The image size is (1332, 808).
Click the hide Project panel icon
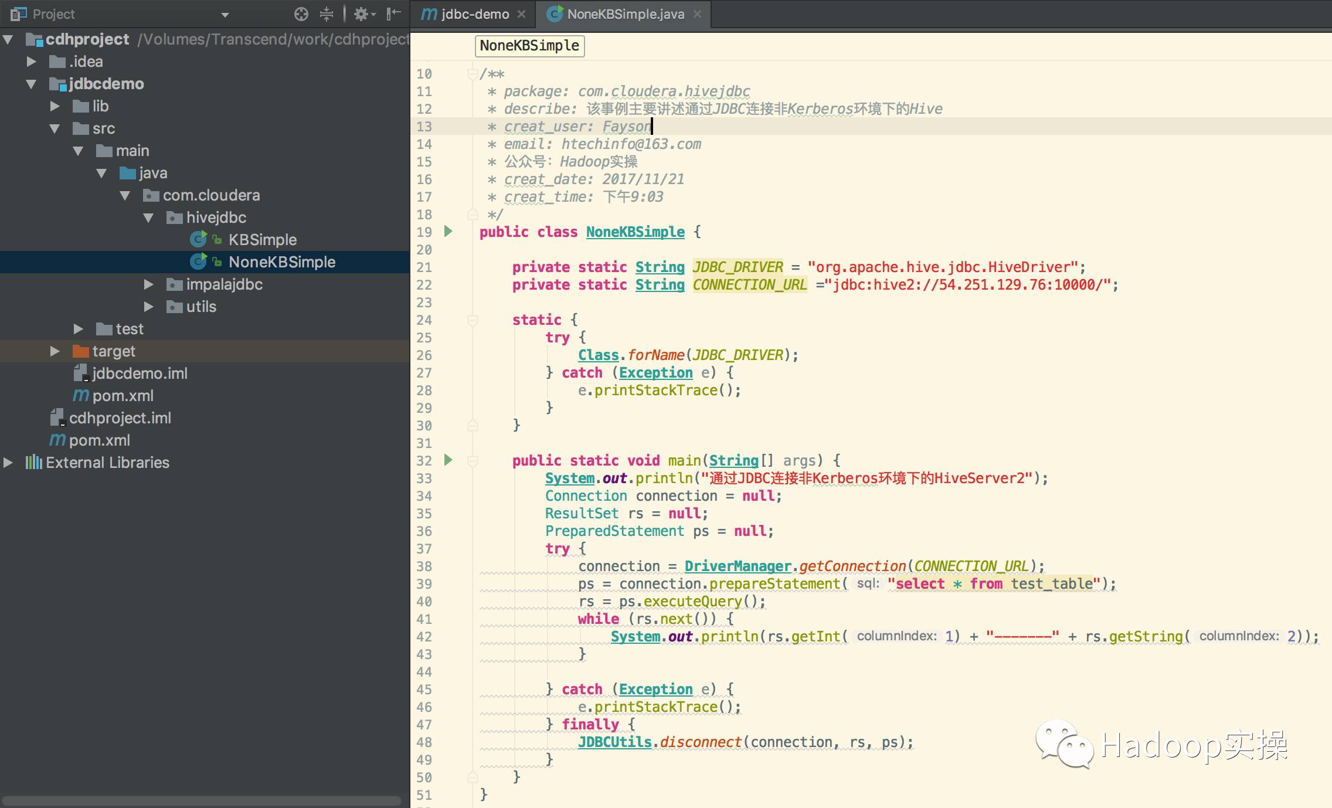[x=394, y=13]
